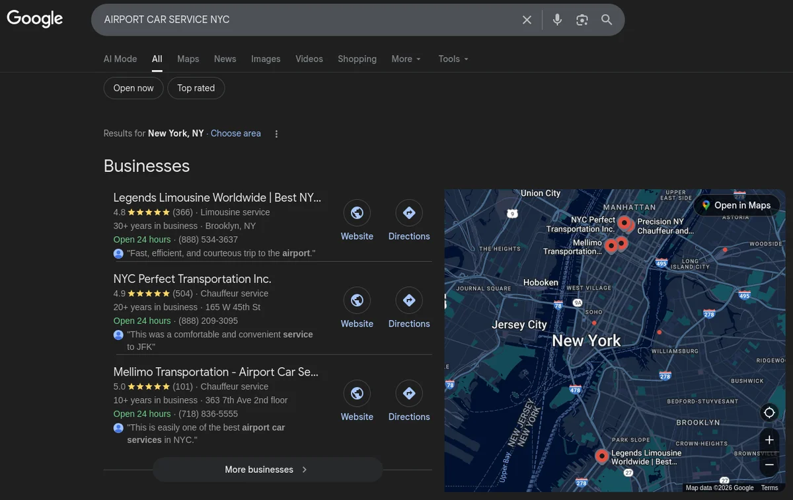This screenshot has height=500, width=793.
Task: Open Legends Limousine Worldwide website icon
Action: click(x=357, y=213)
